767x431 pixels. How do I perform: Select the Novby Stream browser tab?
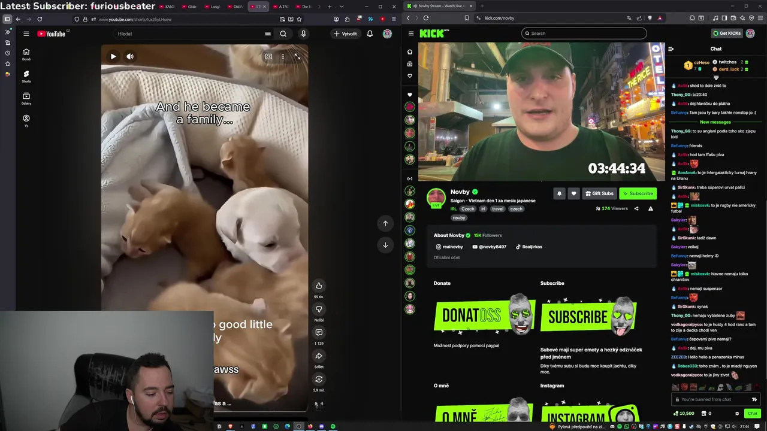coord(439,6)
